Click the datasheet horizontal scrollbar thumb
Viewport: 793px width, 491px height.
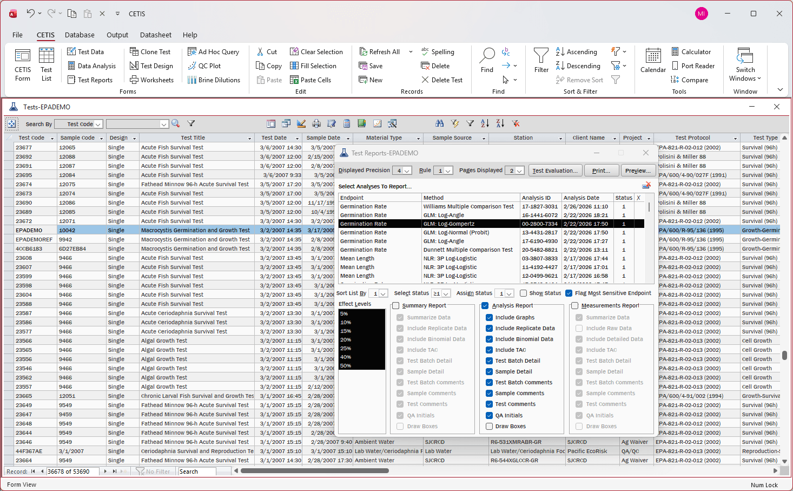point(315,471)
